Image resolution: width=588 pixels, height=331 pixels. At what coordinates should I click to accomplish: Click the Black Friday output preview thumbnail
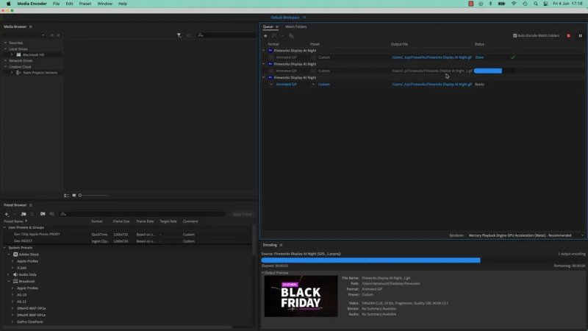(301, 296)
